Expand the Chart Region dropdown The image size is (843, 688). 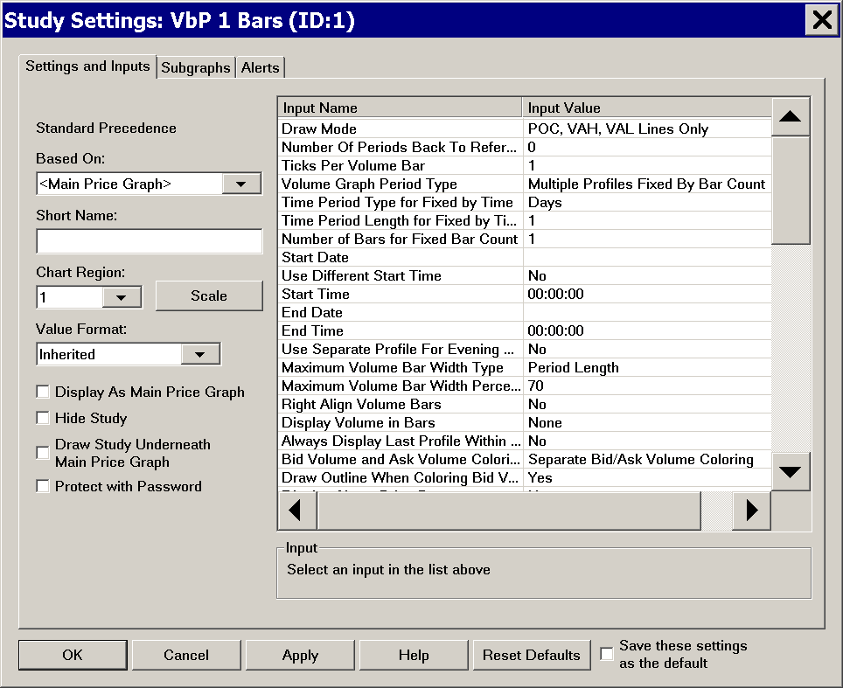122,297
